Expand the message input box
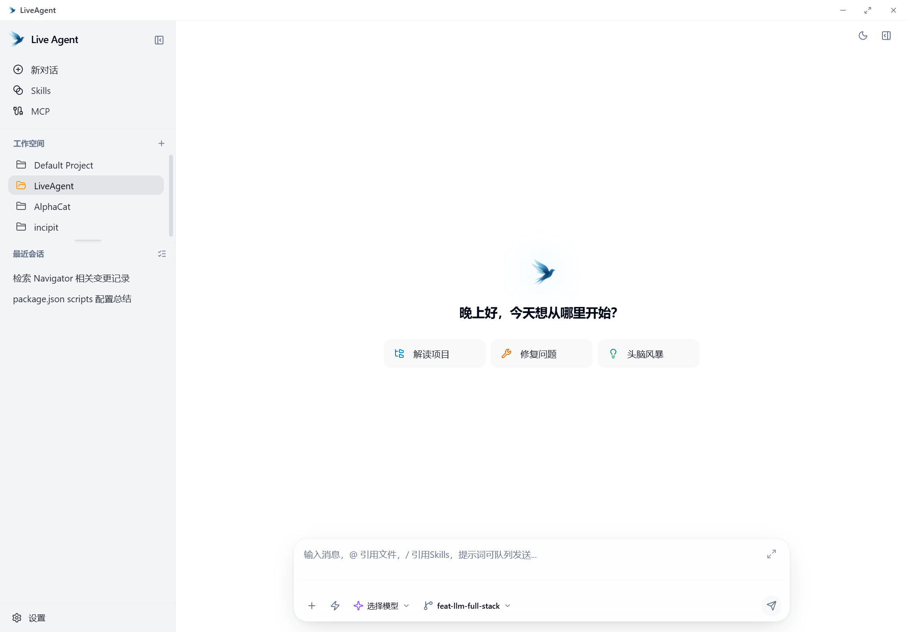 (772, 554)
